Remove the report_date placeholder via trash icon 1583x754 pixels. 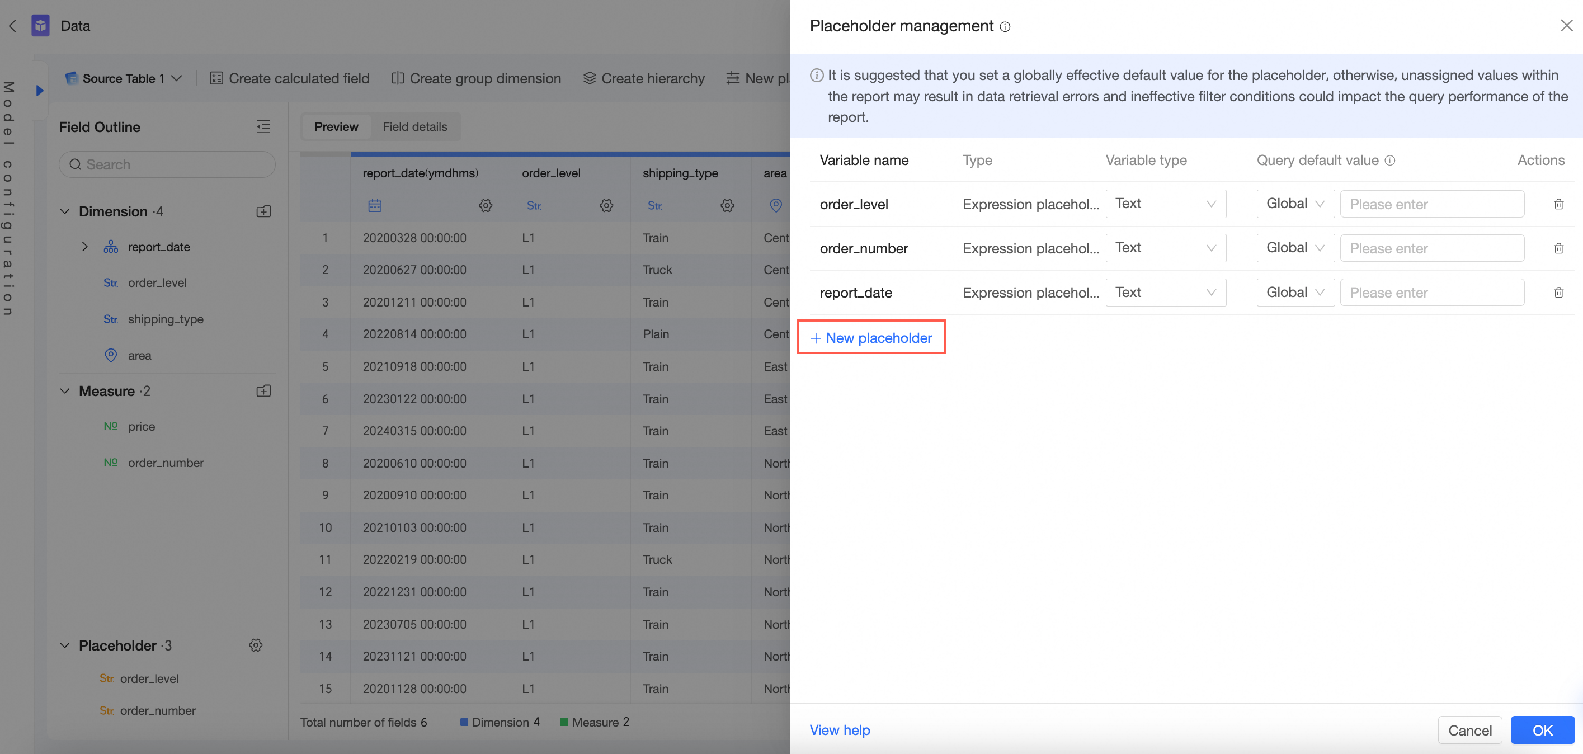(1558, 293)
